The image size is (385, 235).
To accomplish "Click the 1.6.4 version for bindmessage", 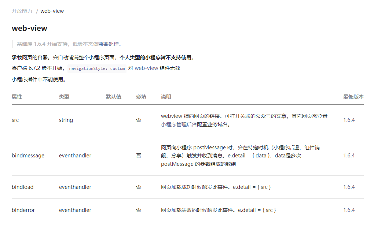I will (x=349, y=155).
